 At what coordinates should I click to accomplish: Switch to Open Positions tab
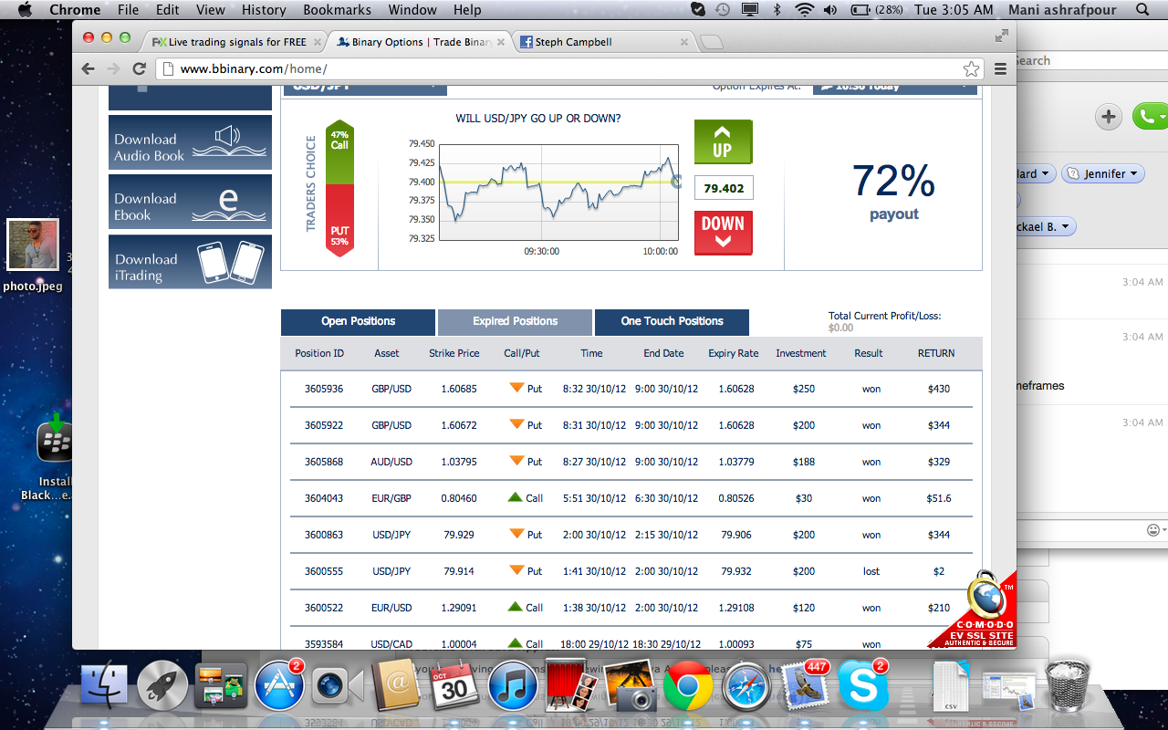tap(358, 321)
